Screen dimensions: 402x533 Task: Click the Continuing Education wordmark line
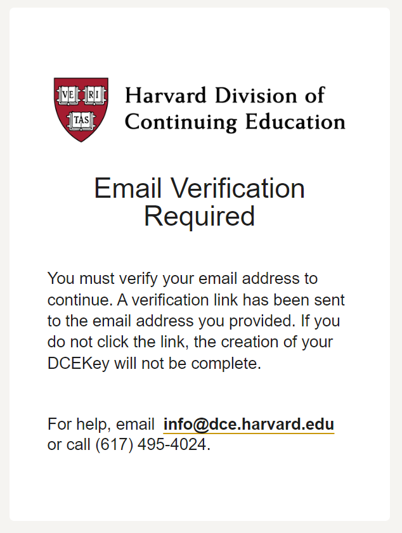(x=235, y=121)
